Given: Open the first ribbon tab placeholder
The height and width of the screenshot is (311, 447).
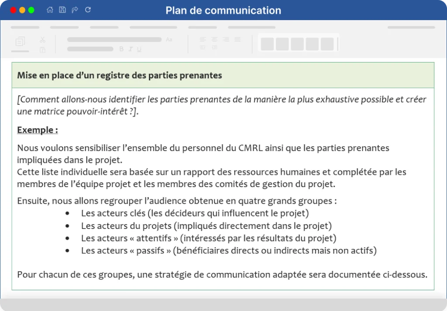Looking at the screenshot, I should coord(25,28).
